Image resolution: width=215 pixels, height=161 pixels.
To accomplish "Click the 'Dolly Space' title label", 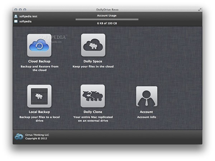I will pyautogui.click(x=93, y=61).
